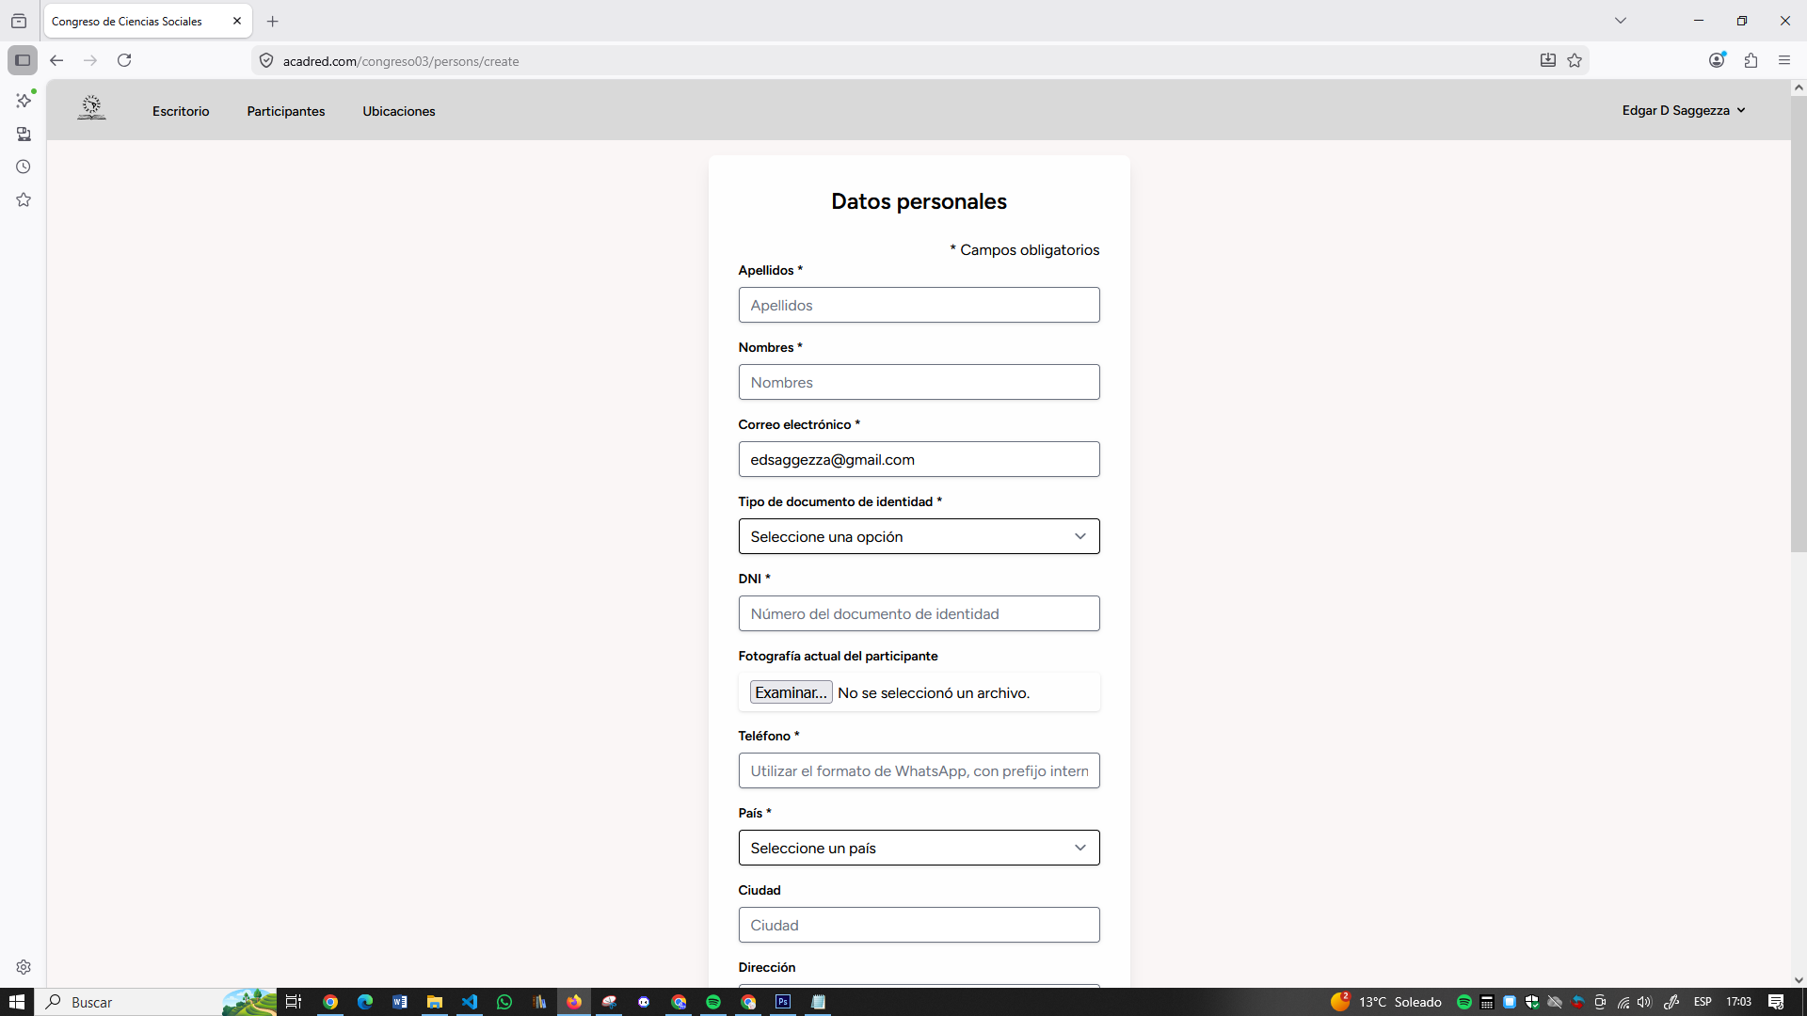The image size is (1807, 1016).
Task: Open the Tipo de documento de identidad dropdown
Action: tap(919, 536)
